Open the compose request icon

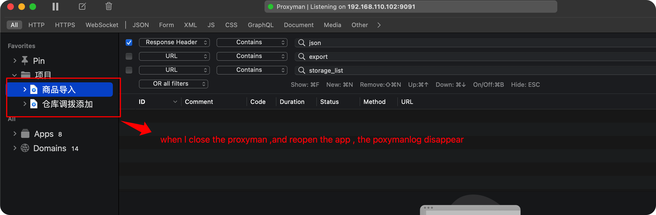pyautogui.click(x=82, y=6)
